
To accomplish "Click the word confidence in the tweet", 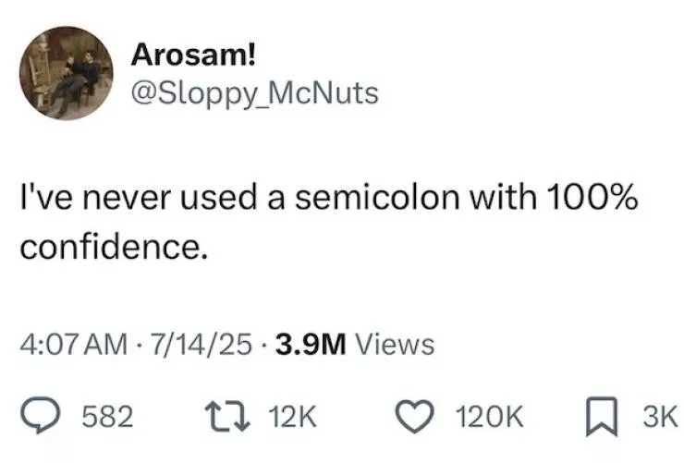I will [x=109, y=246].
